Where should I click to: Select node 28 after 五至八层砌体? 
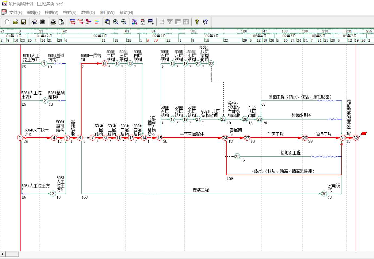259,119
